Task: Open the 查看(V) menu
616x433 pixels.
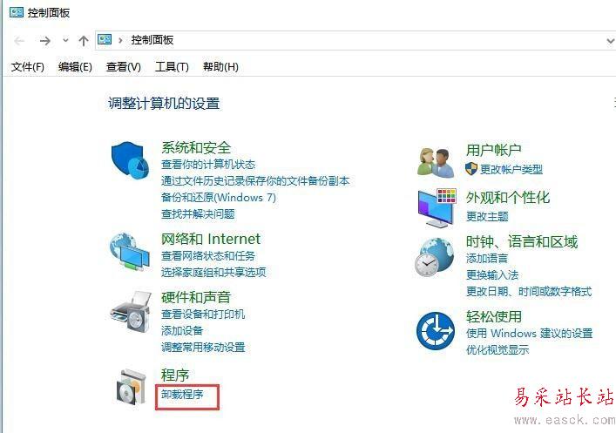Action: tap(124, 67)
